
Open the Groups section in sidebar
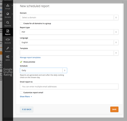click(8, 7)
